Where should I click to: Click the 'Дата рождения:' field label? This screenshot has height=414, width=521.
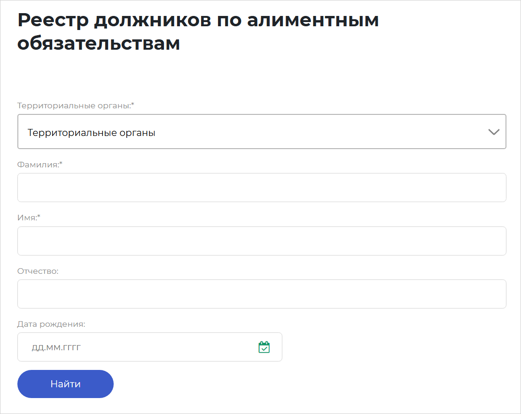pos(51,324)
